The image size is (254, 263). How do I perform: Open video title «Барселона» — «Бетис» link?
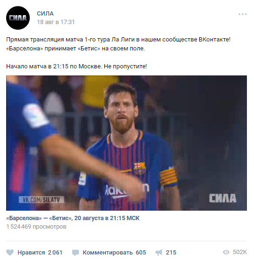[x=73, y=218]
